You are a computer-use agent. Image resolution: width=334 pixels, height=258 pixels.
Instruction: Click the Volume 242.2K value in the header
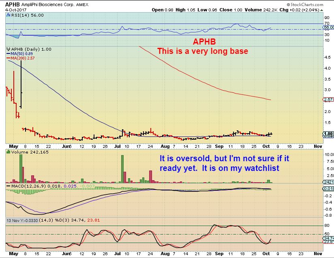point(261,10)
